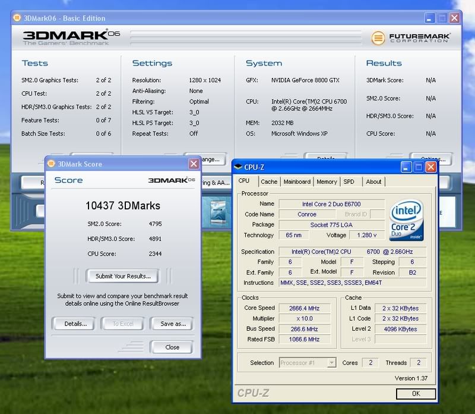Click the Specification field in CPU-Z
Image resolution: width=475 pixels, height=414 pixels.
point(352,252)
